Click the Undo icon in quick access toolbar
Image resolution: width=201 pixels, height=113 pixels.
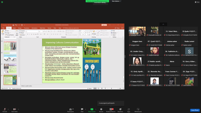pos(16,25)
